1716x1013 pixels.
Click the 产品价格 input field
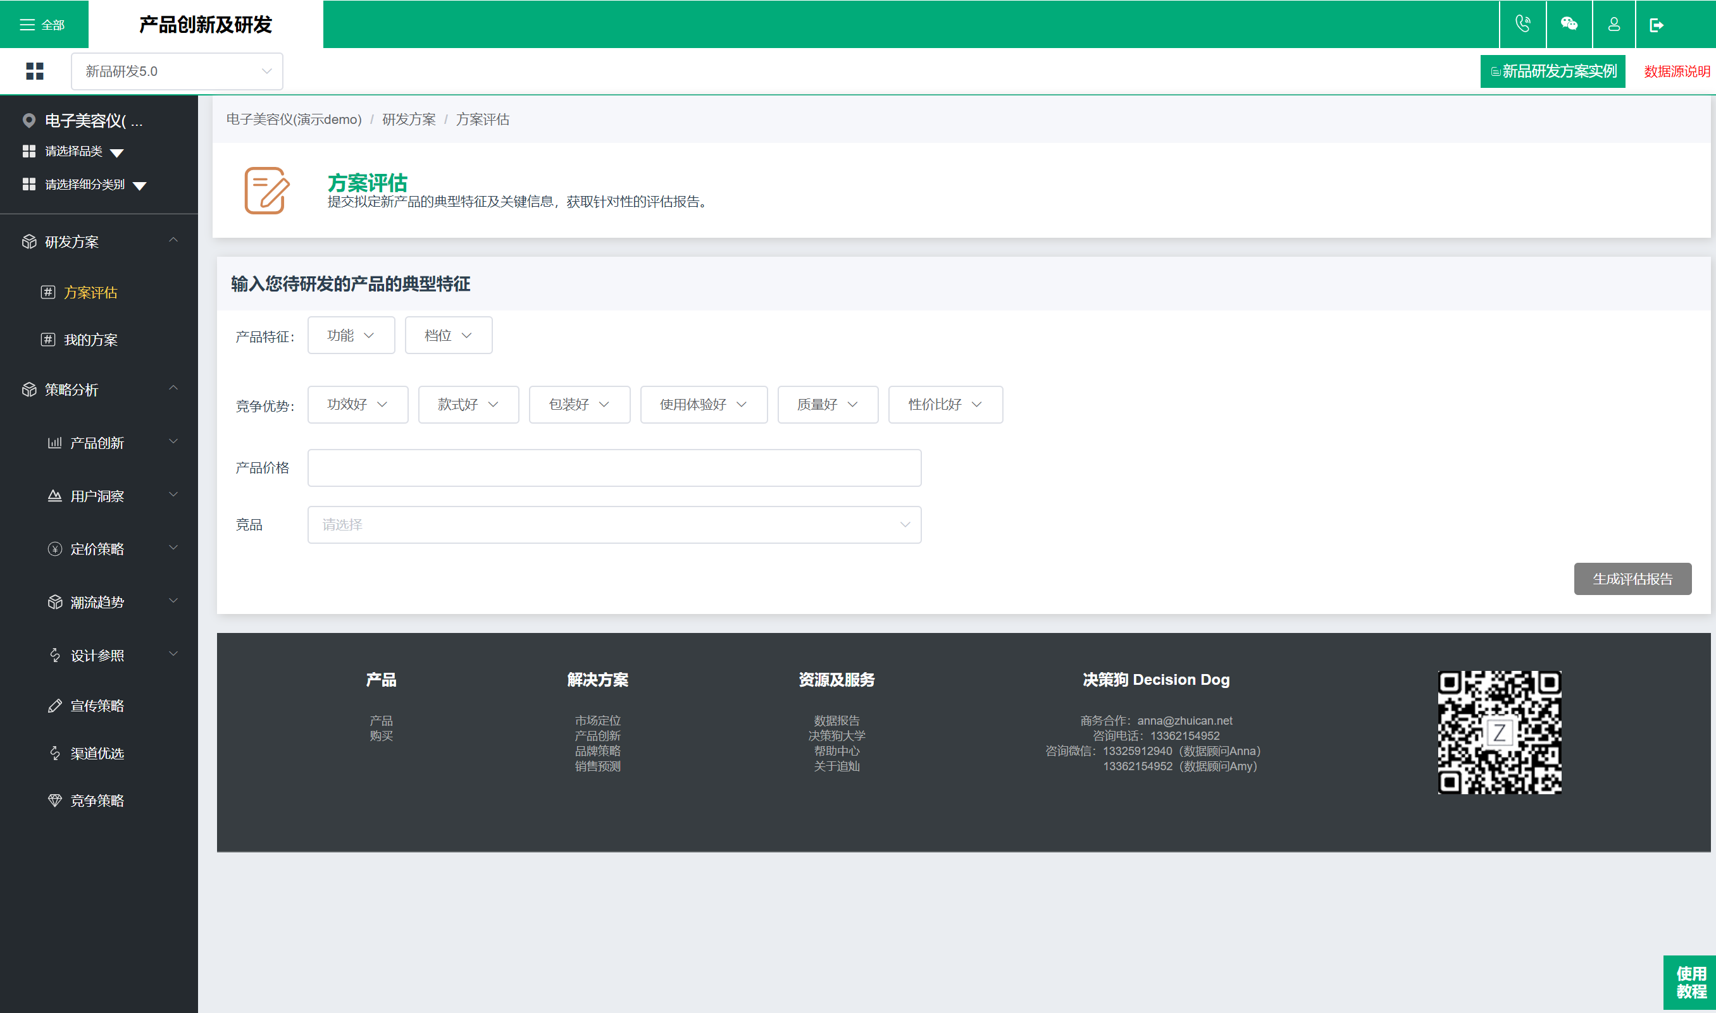pyautogui.click(x=614, y=467)
